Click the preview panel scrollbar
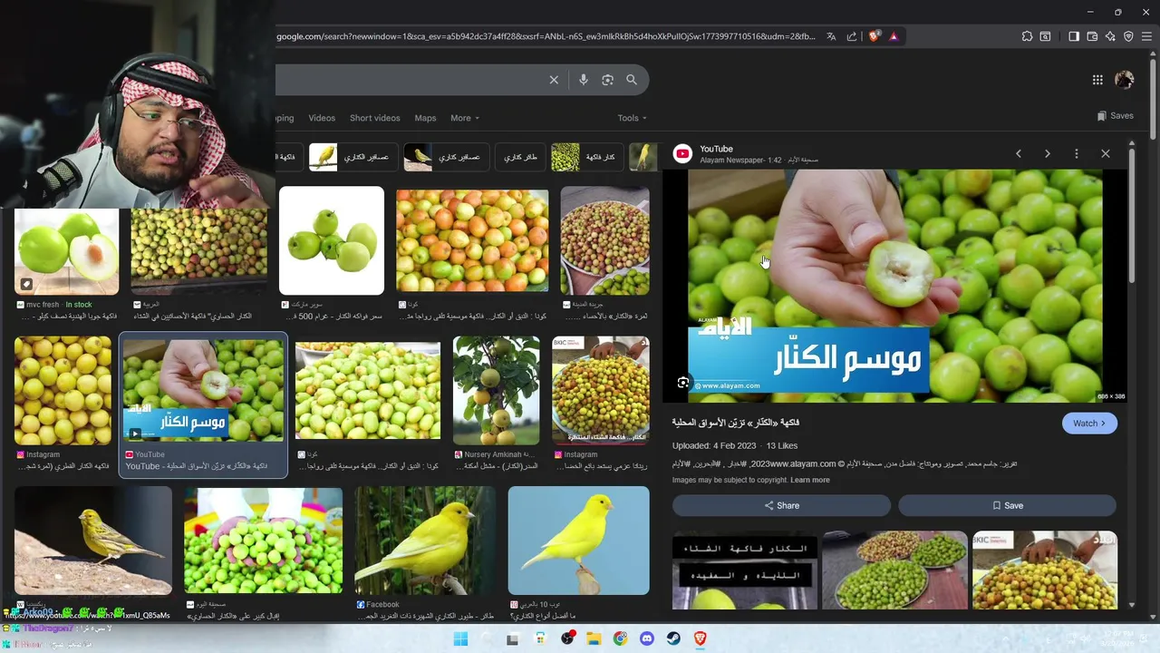The height and width of the screenshot is (653, 1160). (1131, 218)
